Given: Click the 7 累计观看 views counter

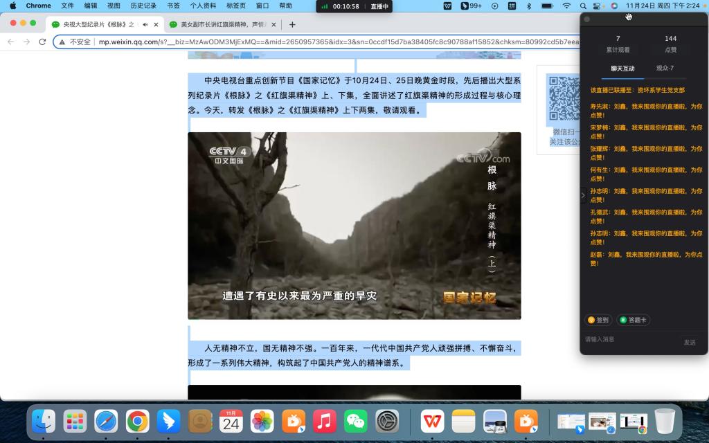Looking at the screenshot, I should pos(618,44).
